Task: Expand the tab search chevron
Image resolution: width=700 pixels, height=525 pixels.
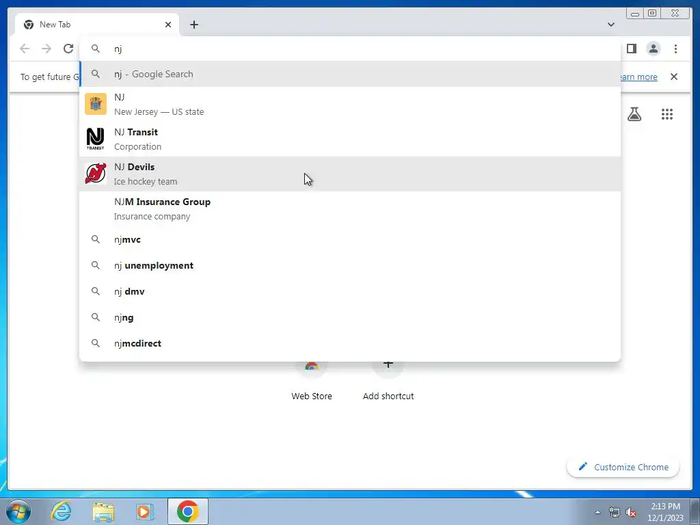Action: pos(611,25)
